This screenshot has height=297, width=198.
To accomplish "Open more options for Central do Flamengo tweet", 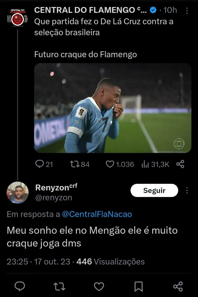I will coord(187,11).
